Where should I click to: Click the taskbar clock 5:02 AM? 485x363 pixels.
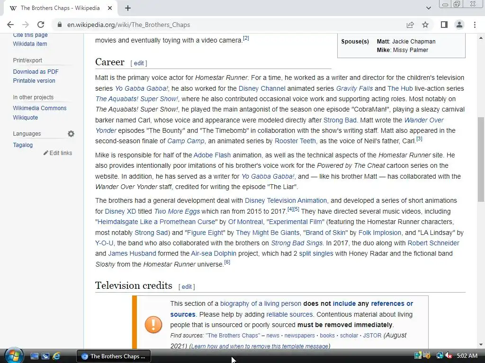467,356
